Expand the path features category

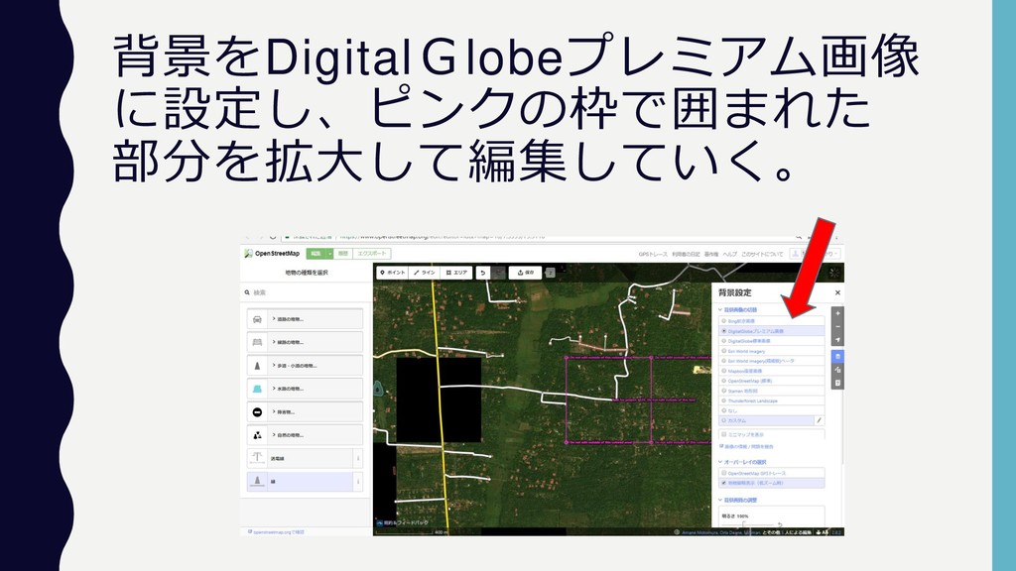coord(315,366)
